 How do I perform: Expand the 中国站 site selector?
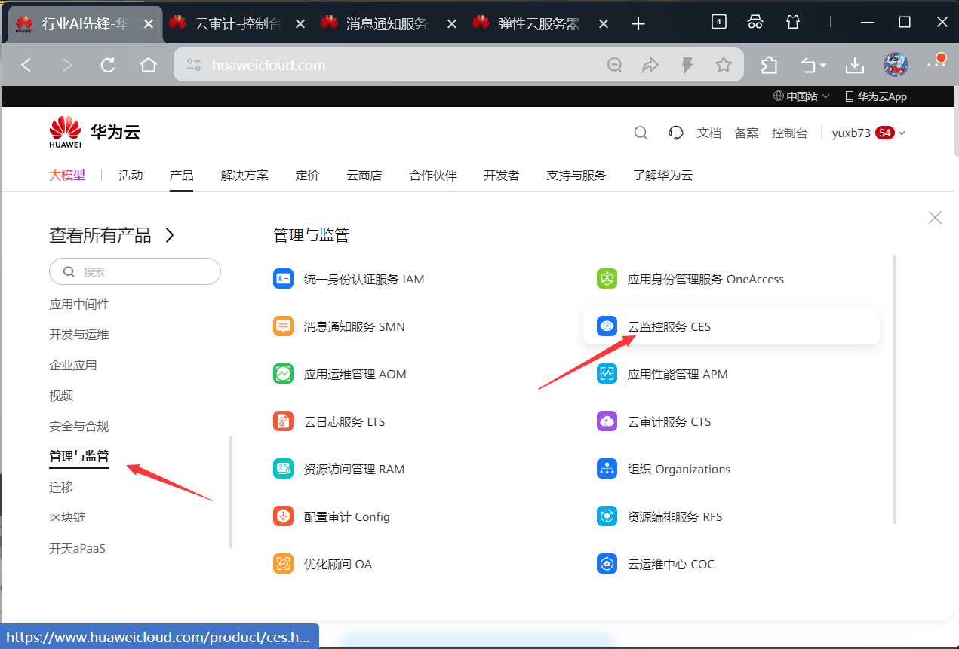pos(801,96)
